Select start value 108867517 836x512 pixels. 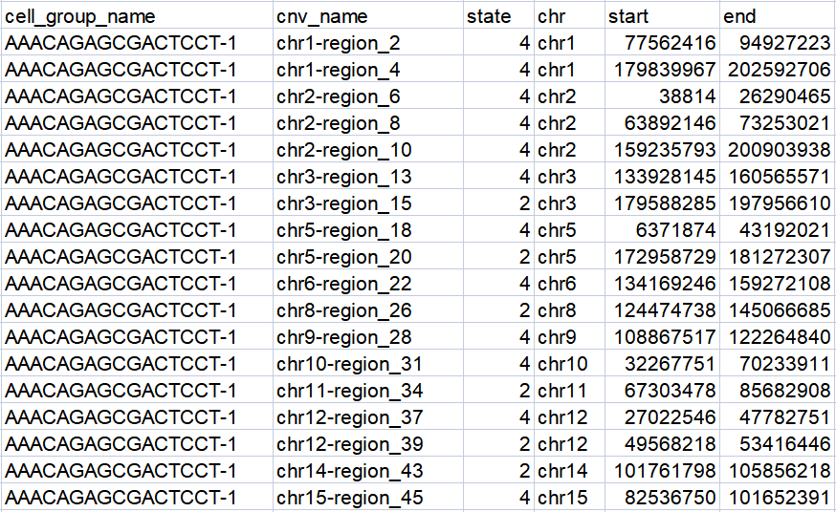pyautogui.click(x=662, y=336)
